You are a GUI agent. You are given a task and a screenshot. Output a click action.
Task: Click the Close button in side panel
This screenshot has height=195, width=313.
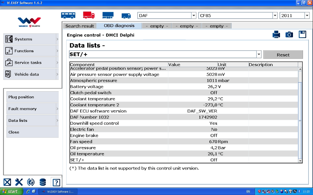coord(33,132)
